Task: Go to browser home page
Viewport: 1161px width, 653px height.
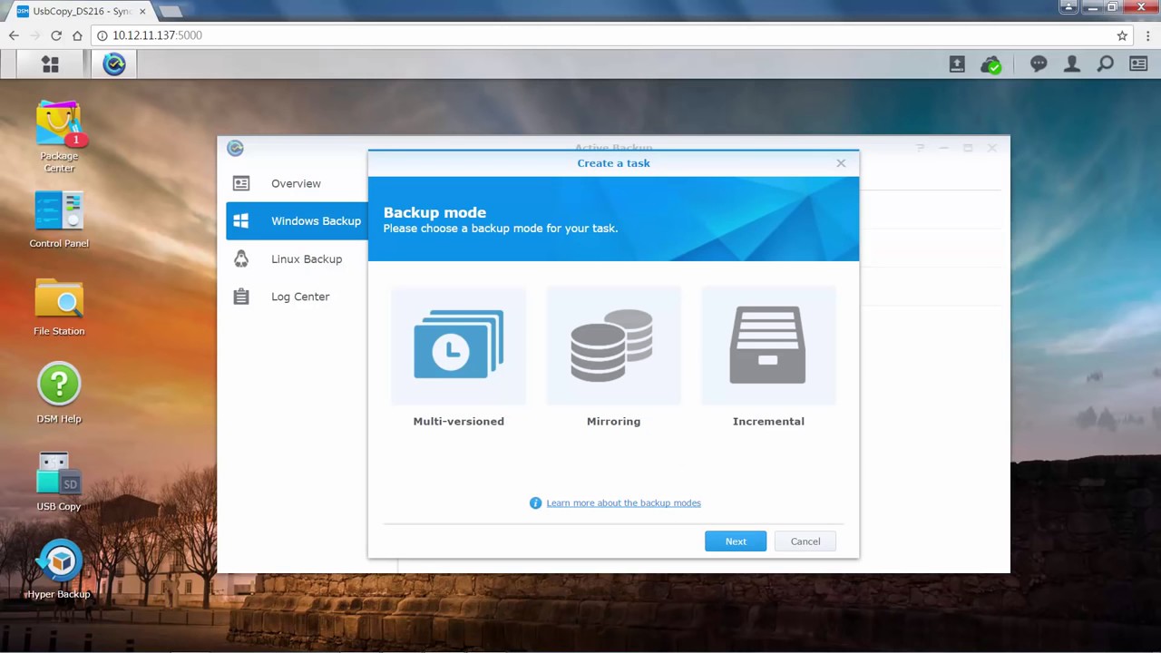Action: coord(77,35)
